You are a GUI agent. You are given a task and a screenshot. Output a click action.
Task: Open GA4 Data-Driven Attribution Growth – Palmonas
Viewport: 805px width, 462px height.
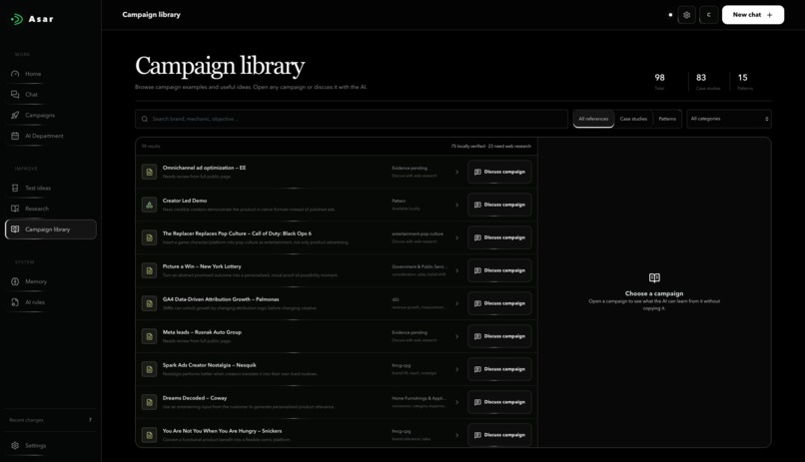221,299
